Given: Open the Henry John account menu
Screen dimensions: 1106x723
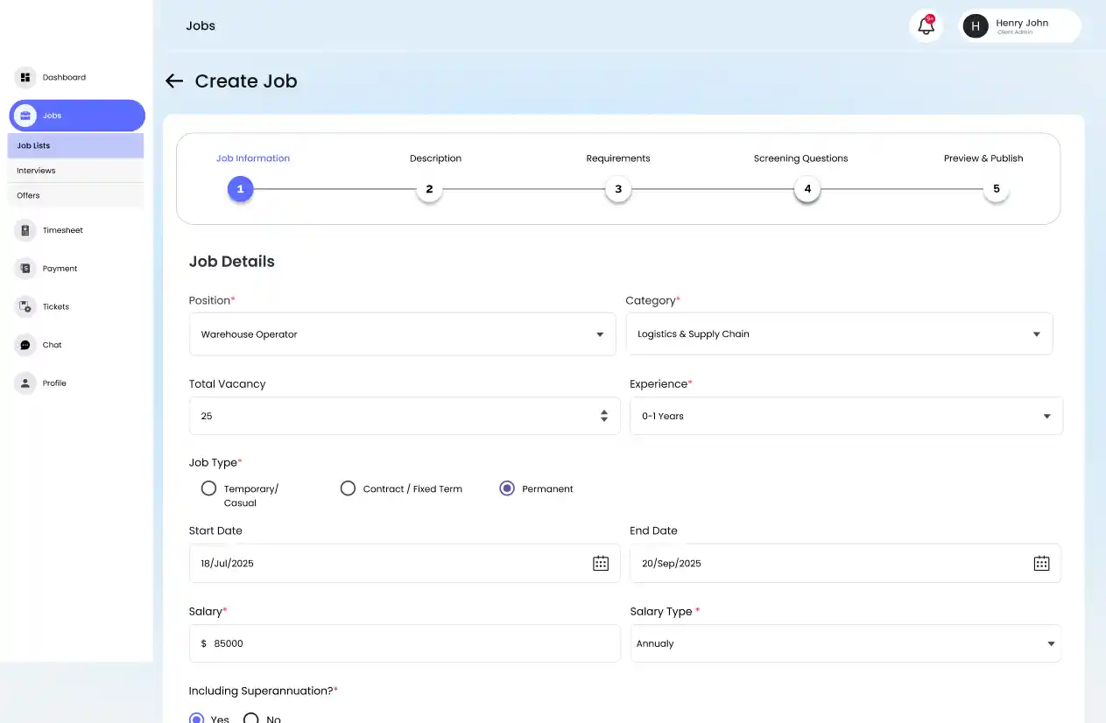Looking at the screenshot, I should pos(1018,25).
